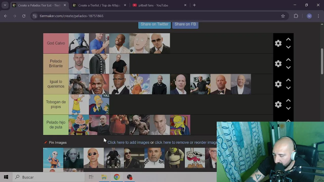Move Pelada Brillante tier down

coord(288,67)
